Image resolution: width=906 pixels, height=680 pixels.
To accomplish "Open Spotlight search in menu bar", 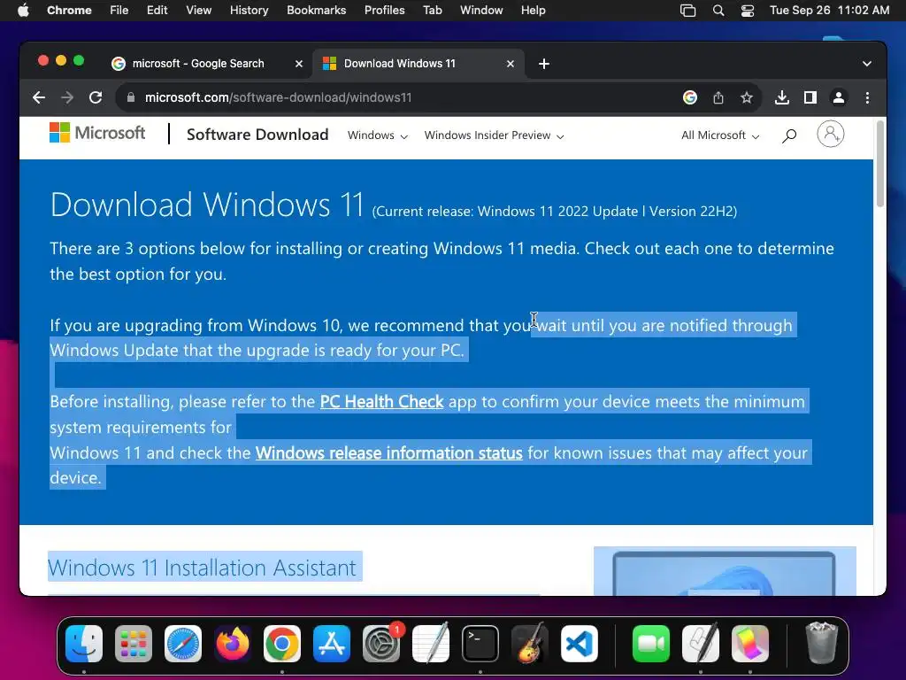I will (x=718, y=11).
